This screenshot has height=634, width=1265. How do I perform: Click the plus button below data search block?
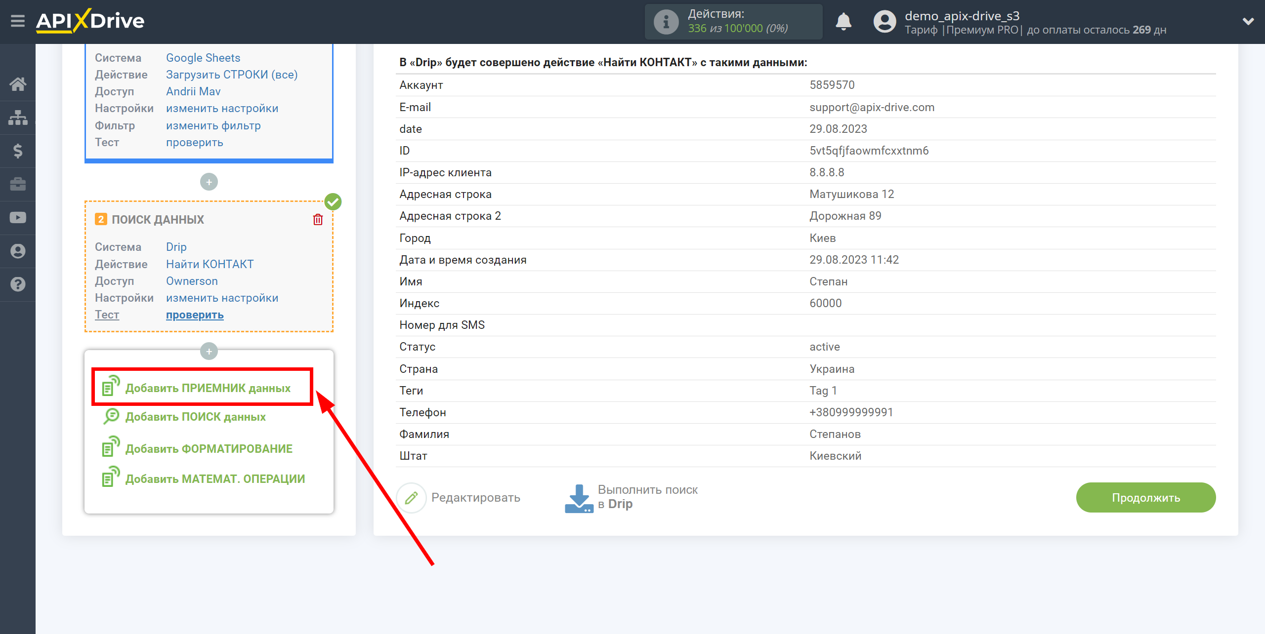209,351
